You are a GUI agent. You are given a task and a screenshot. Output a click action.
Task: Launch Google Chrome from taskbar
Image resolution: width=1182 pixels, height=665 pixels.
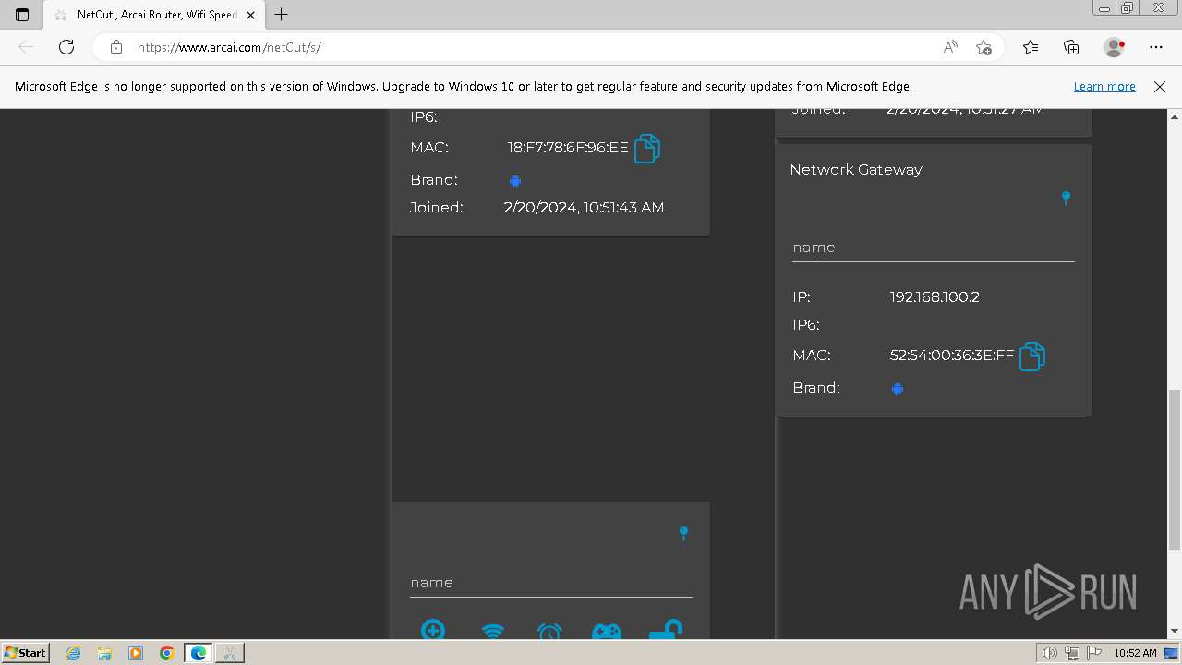tap(167, 653)
